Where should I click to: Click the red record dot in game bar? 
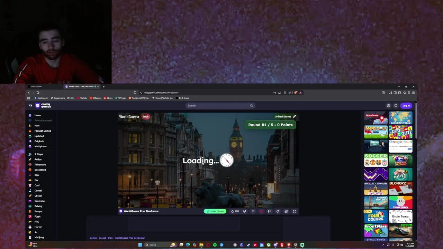point(261,211)
